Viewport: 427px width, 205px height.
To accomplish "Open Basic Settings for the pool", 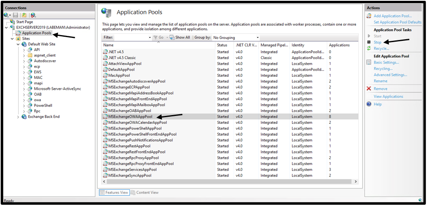I will pyautogui.click(x=386, y=62).
